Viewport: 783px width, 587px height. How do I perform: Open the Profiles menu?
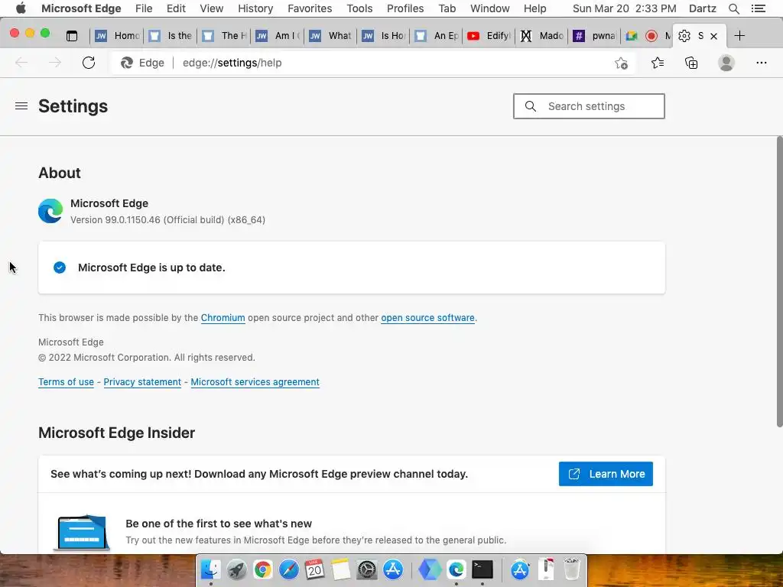(405, 8)
